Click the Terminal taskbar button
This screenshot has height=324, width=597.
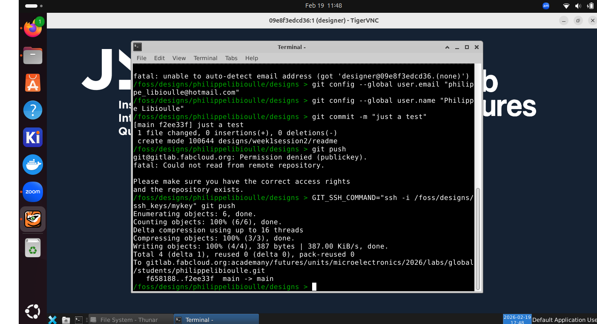[216, 320]
